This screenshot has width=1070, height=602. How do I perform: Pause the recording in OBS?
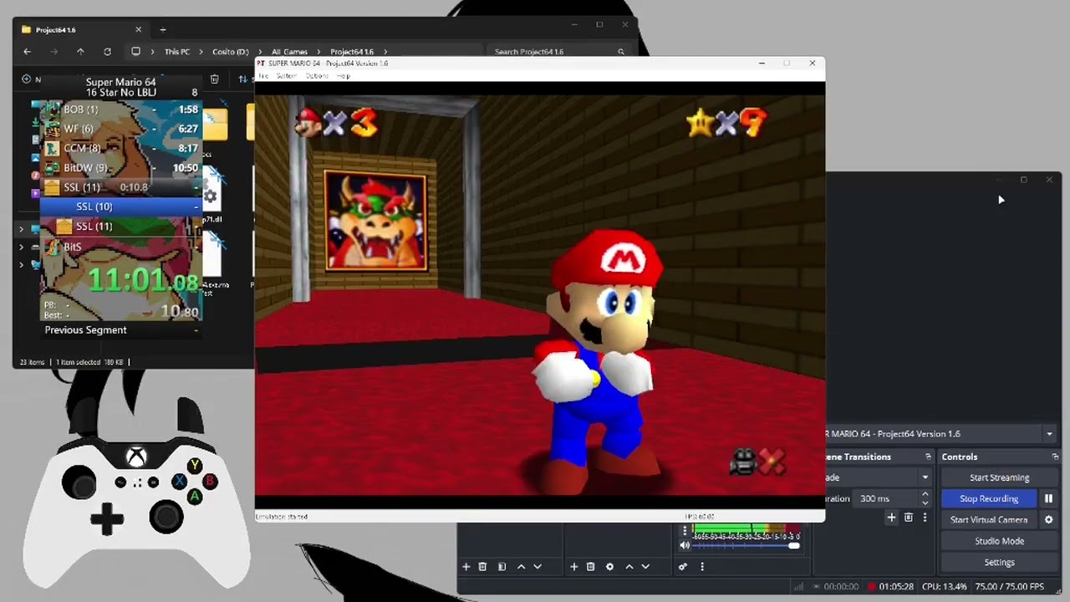(x=1048, y=498)
